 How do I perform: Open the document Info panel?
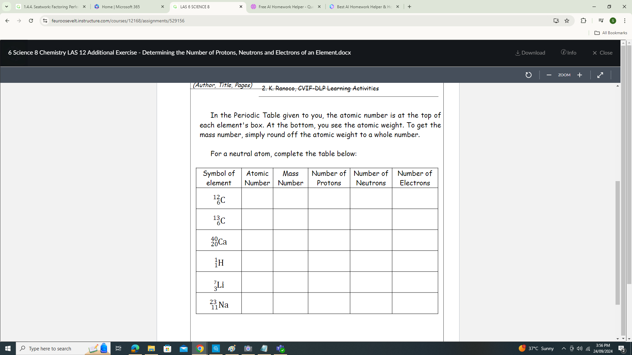[x=568, y=53]
